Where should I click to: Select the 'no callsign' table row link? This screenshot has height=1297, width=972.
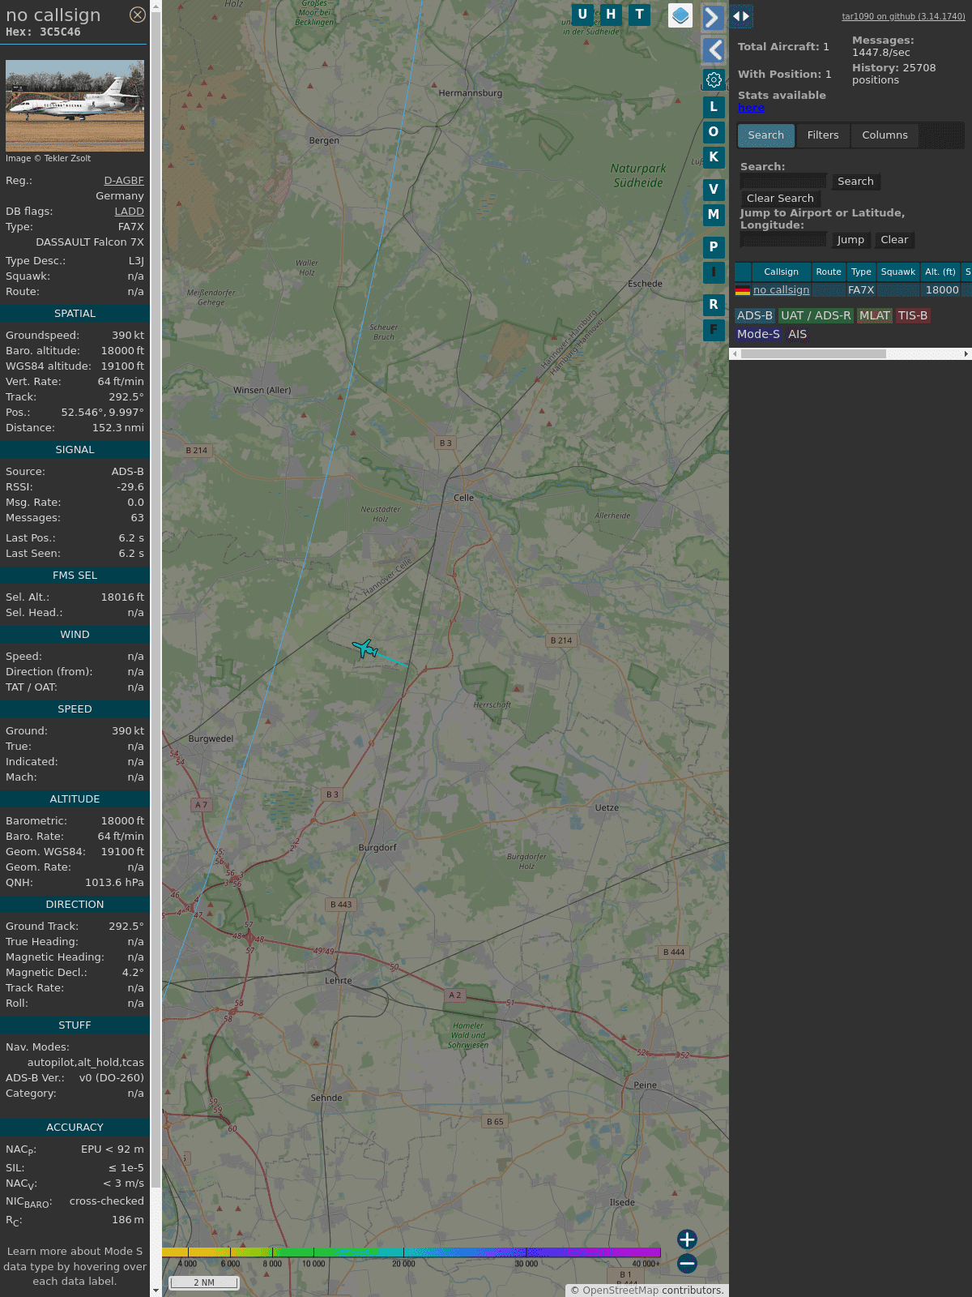781,290
